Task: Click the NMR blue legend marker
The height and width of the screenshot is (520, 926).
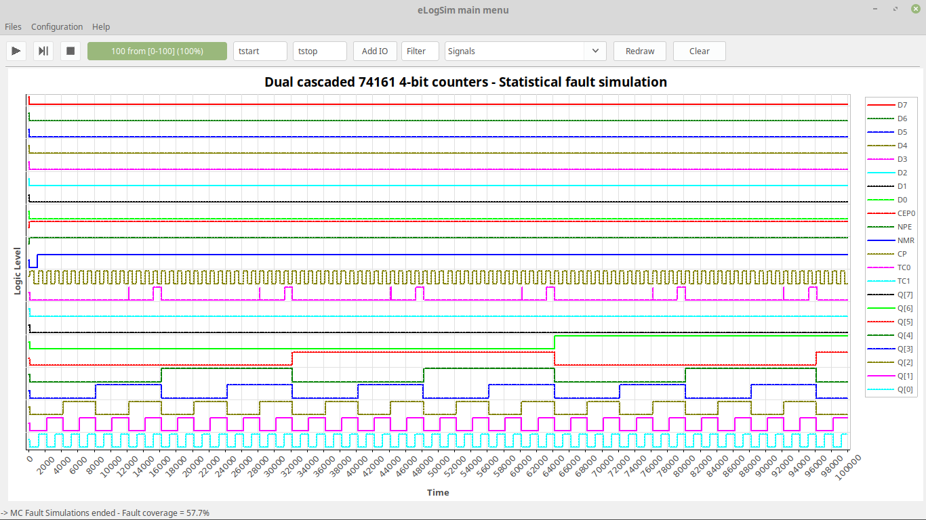Action: click(x=881, y=240)
